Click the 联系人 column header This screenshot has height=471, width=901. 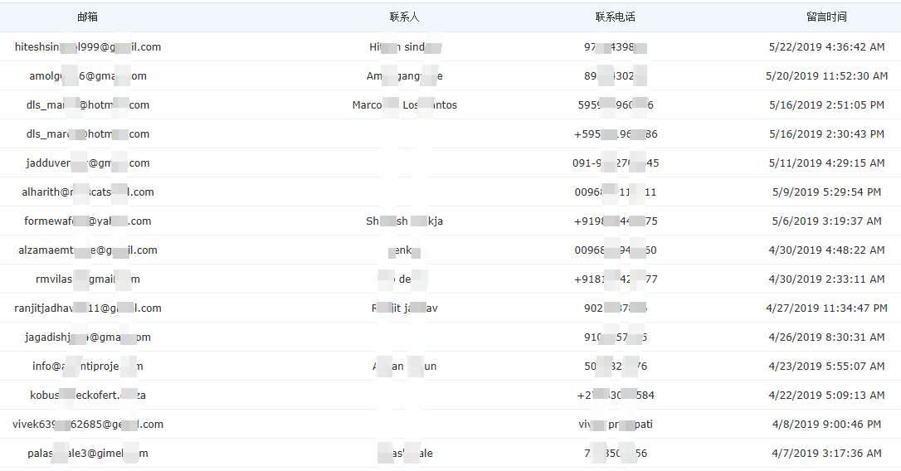[x=404, y=17]
